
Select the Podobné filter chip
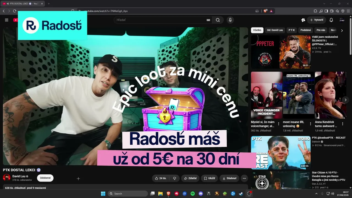[x=306, y=30]
